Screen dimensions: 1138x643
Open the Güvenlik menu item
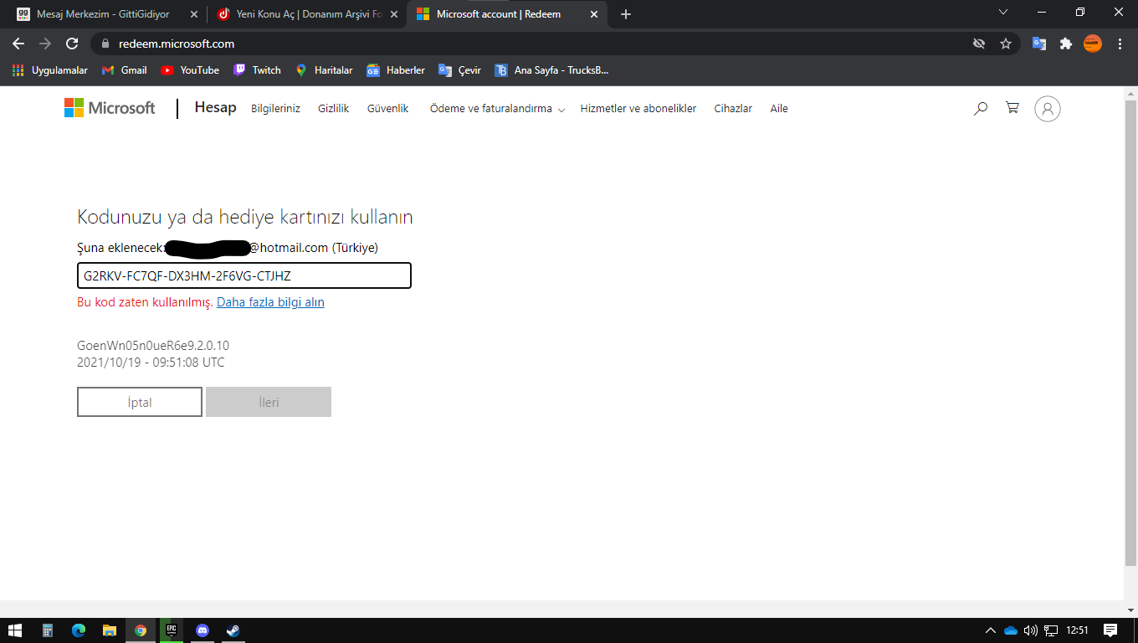pyautogui.click(x=388, y=109)
